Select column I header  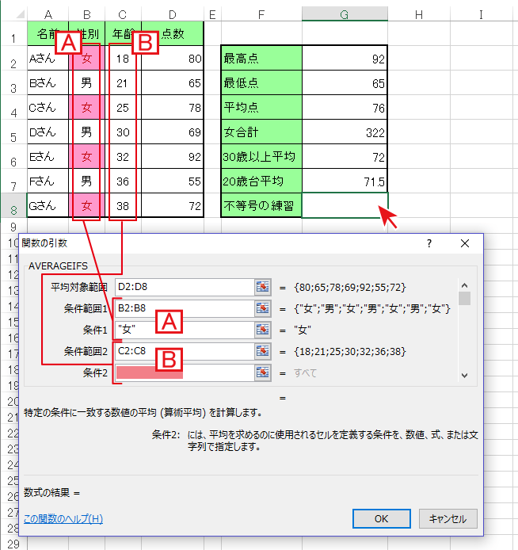tap(482, 15)
